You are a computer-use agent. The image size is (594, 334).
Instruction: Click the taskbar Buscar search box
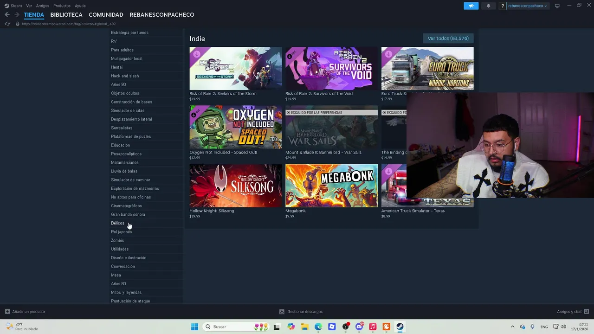[x=237, y=327]
